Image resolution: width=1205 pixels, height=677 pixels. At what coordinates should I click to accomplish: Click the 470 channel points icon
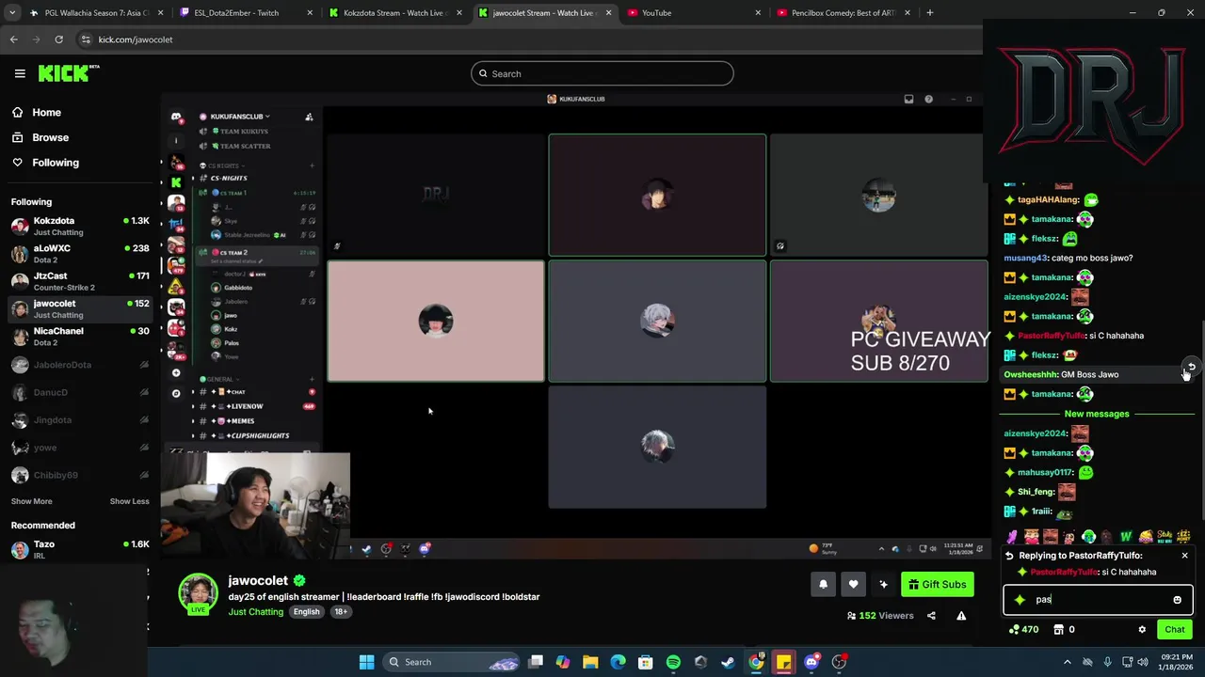pyautogui.click(x=1014, y=629)
